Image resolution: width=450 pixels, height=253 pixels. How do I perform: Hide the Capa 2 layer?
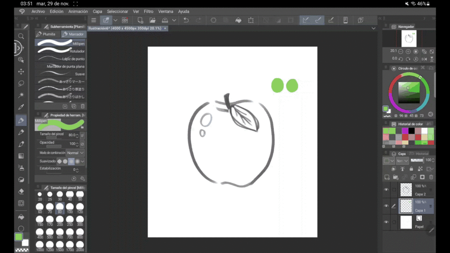[386, 190]
